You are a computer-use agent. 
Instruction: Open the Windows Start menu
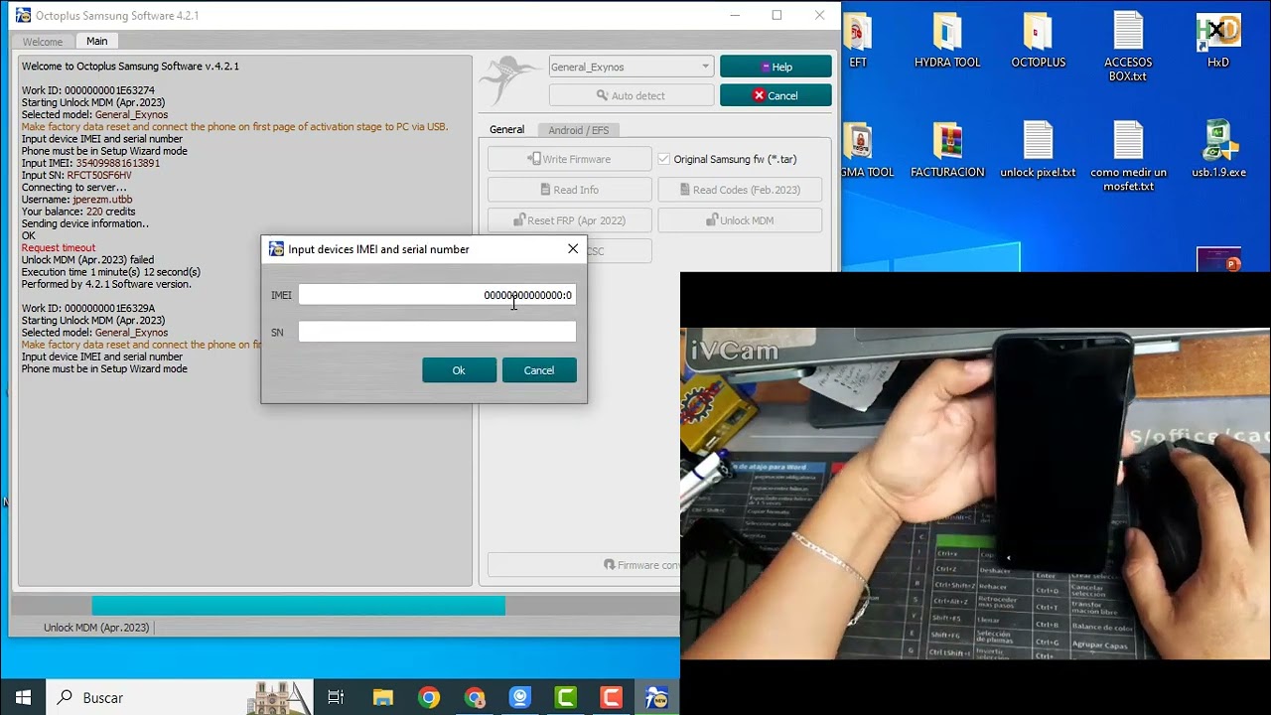pyautogui.click(x=23, y=697)
